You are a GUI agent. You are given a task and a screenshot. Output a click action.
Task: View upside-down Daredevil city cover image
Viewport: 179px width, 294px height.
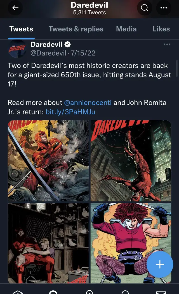(131, 161)
